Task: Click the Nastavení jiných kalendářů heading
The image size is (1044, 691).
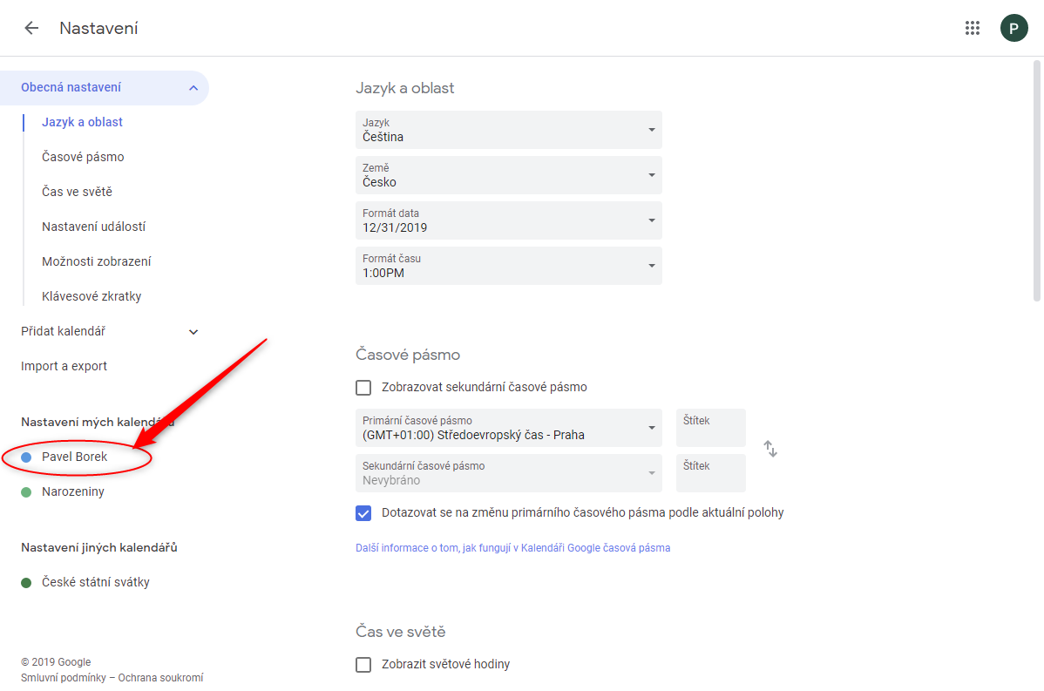Action: (x=99, y=548)
